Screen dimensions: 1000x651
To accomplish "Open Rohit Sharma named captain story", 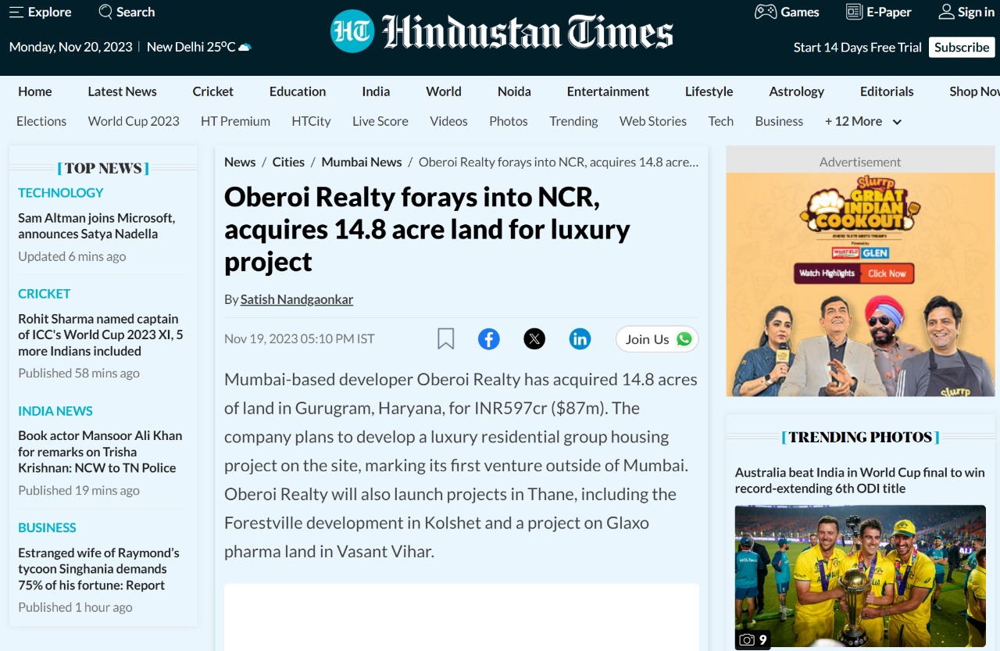I will [x=101, y=334].
